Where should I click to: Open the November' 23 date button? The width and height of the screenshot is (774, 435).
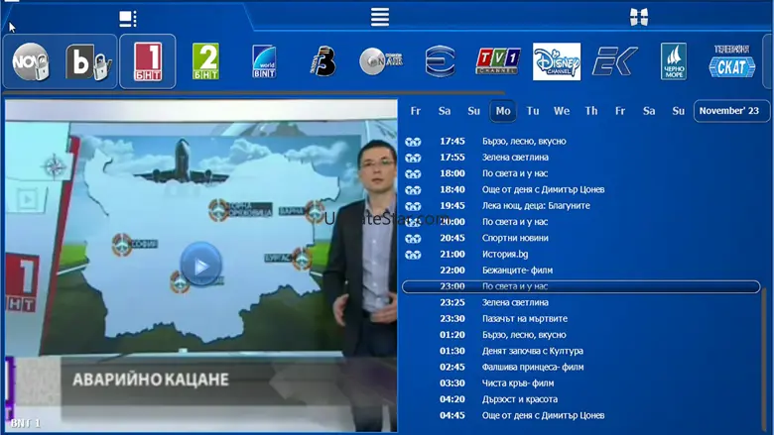point(731,111)
